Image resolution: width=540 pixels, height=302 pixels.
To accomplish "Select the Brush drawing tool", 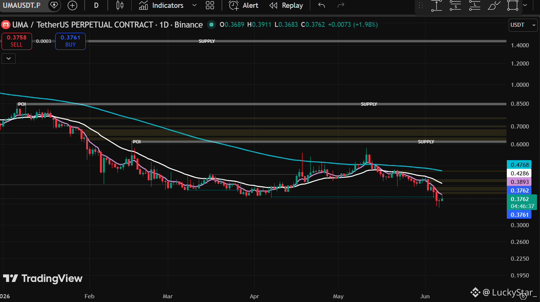I will tap(494, 5).
